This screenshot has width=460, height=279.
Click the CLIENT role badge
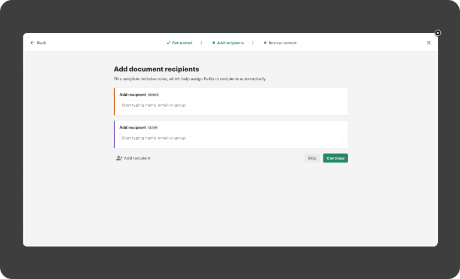[x=153, y=128]
